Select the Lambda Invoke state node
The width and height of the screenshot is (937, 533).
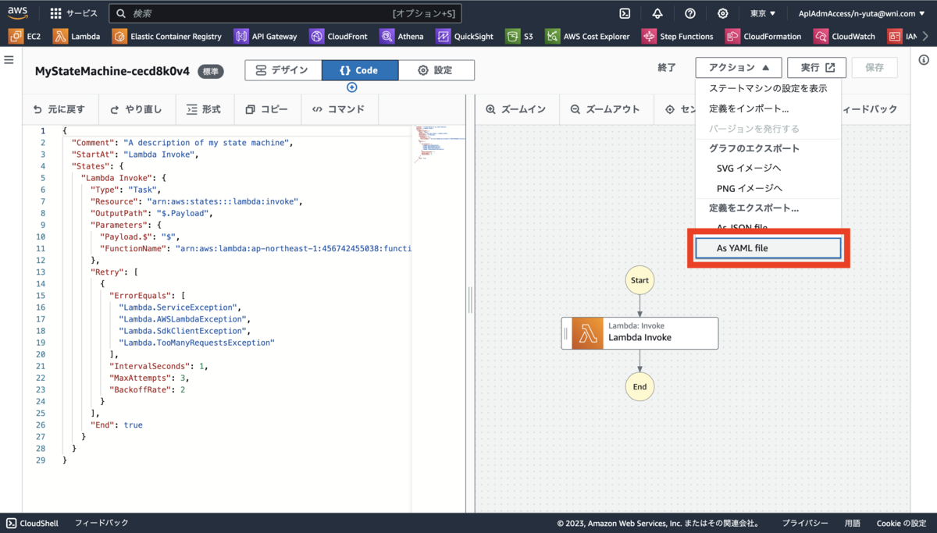tap(640, 332)
